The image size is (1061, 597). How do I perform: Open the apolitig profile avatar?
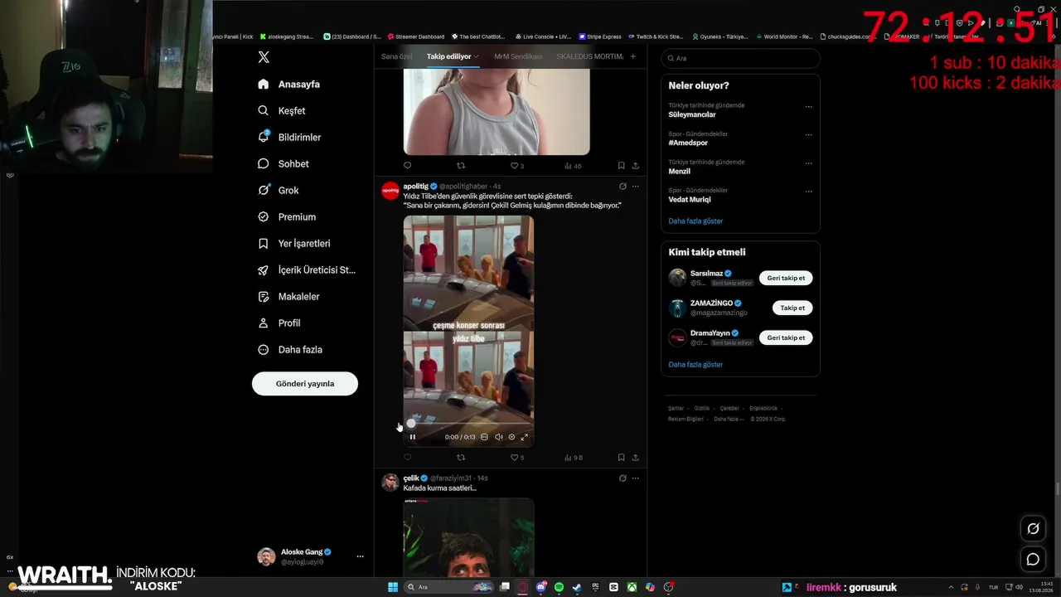(x=390, y=191)
